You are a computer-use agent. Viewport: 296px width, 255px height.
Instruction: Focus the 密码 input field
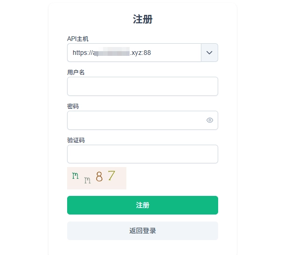point(135,120)
